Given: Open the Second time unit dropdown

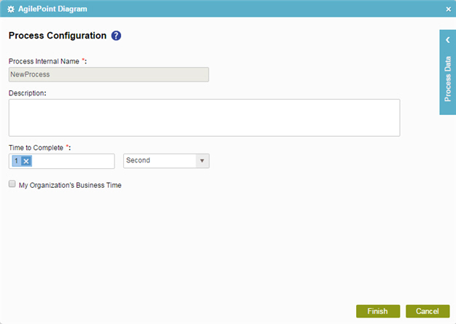Looking at the screenshot, I should pyautogui.click(x=166, y=161).
